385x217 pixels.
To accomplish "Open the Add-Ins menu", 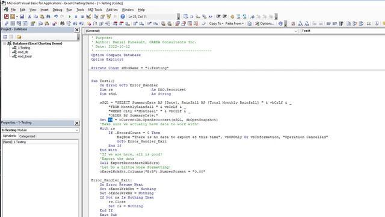I will tap(112, 10).
